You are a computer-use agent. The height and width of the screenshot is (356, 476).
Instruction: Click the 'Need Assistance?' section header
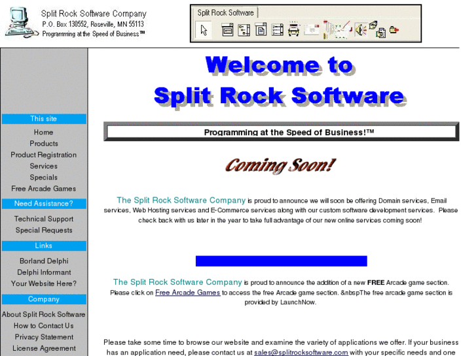(x=44, y=204)
